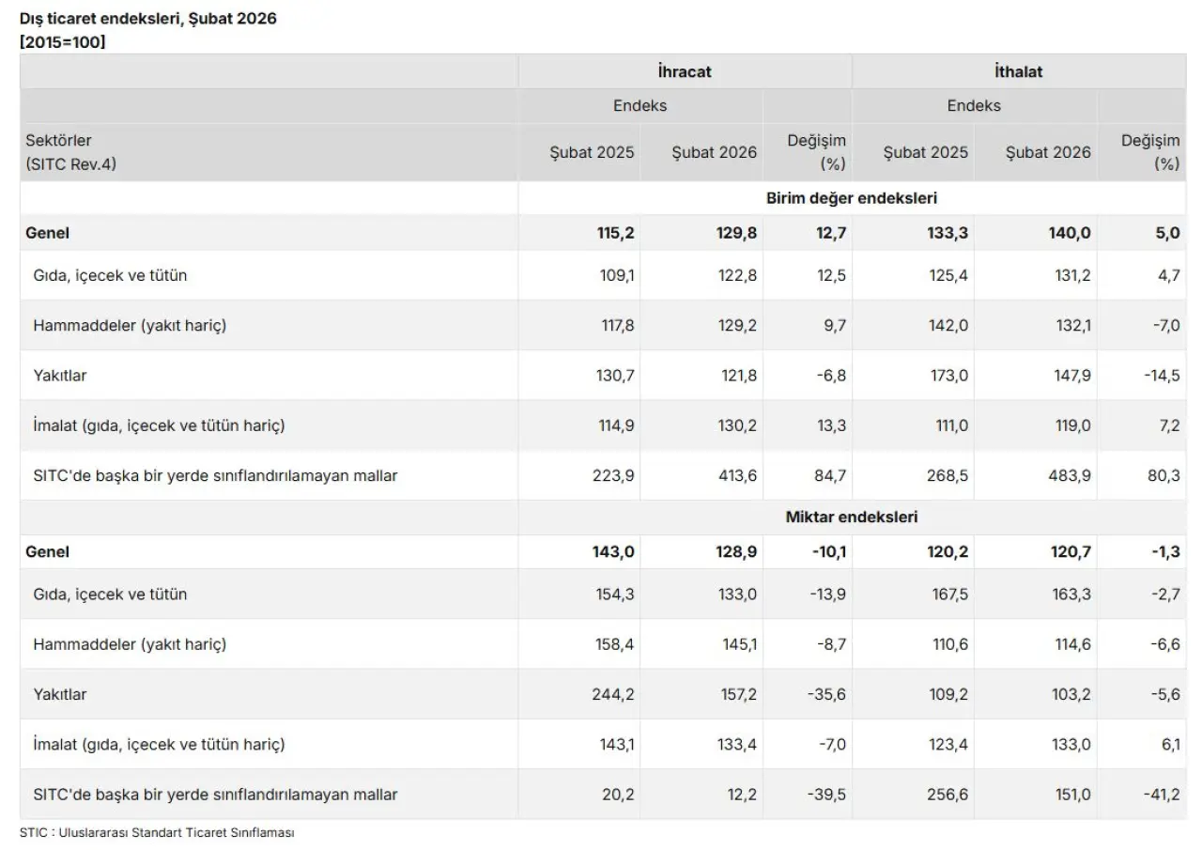Click the "İhracat" column group header

tap(685, 71)
